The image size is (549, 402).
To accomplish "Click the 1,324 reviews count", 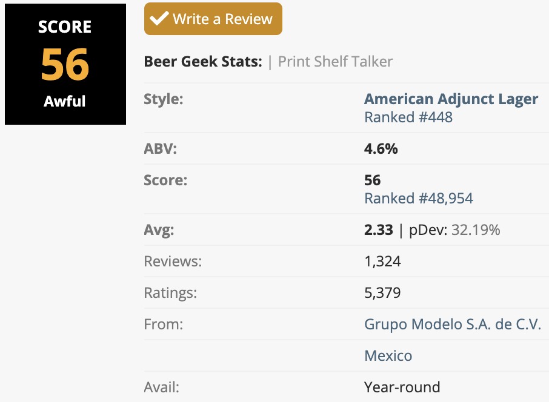I will (382, 262).
